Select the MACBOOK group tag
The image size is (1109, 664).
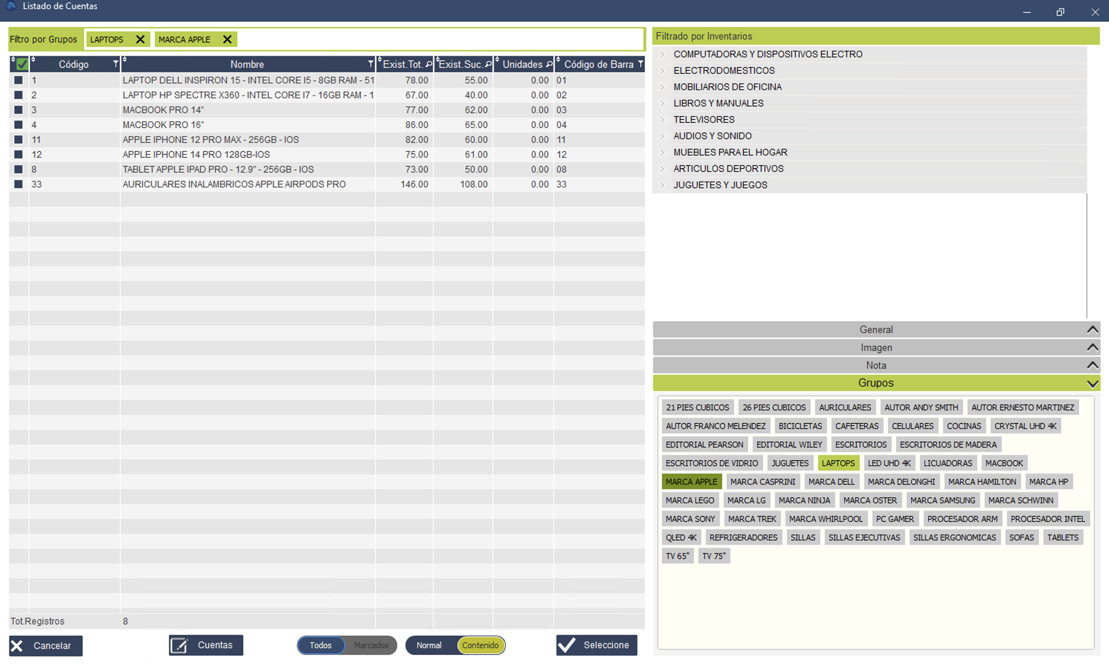1004,463
